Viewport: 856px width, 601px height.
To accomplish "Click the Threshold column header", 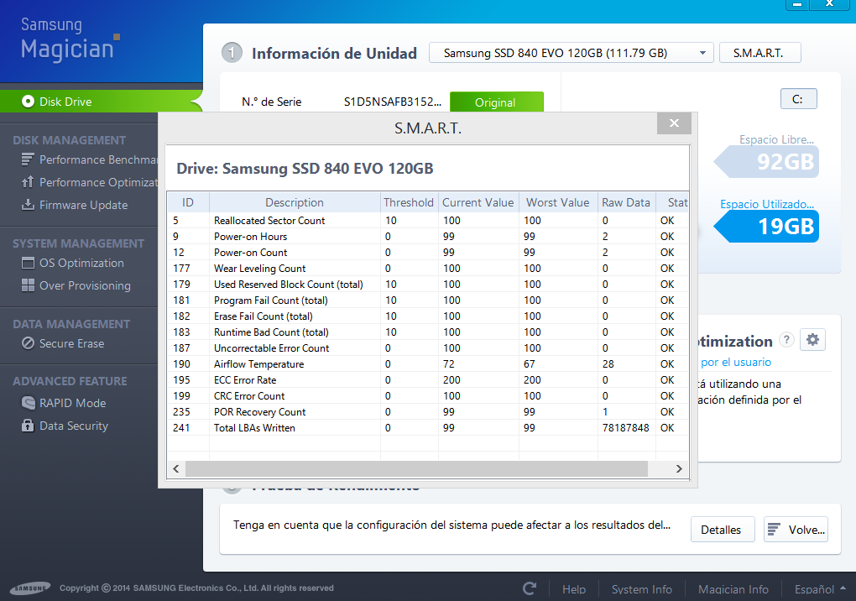I will click(x=409, y=202).
